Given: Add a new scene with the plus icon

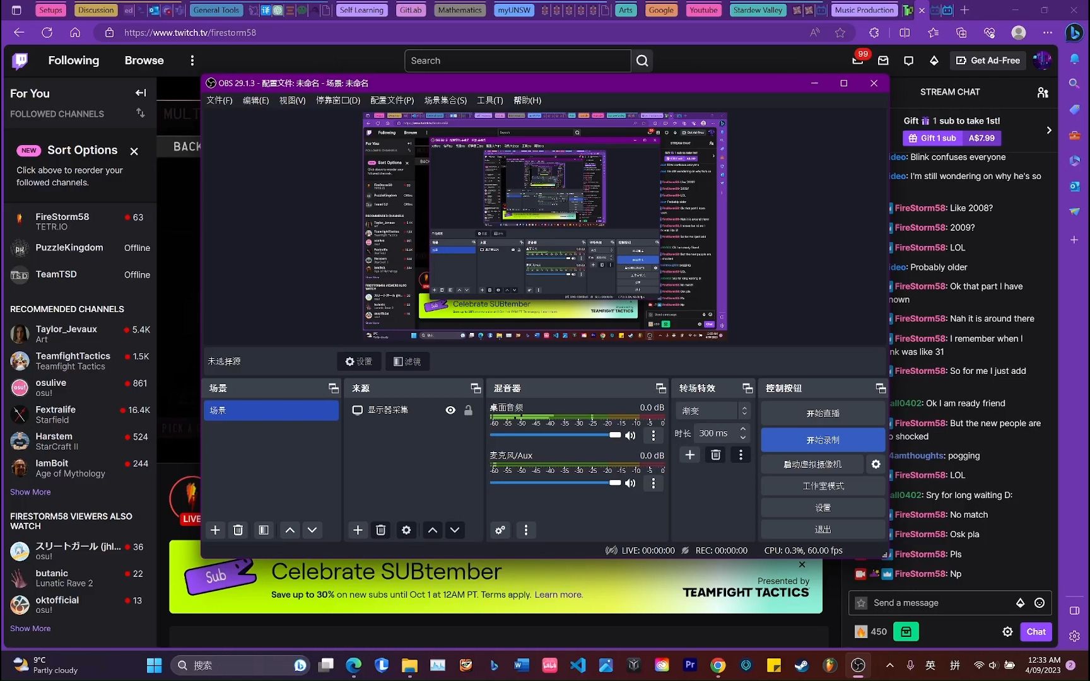Looking at the screenshot, I should click(x=215, y=530).
